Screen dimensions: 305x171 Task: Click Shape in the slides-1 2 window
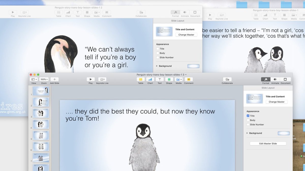[x=87, y=12]
